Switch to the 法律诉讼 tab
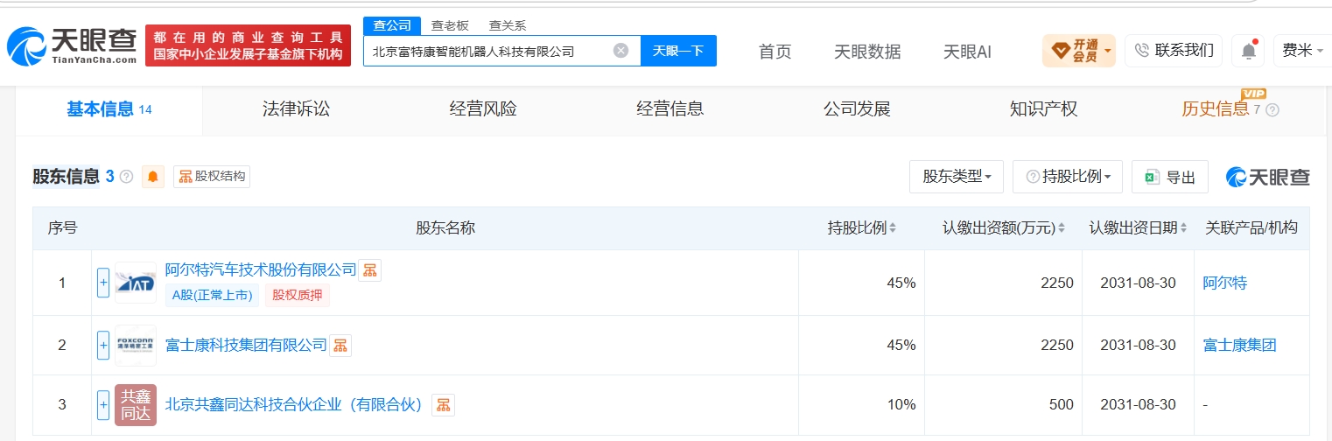Image resolution: width=1332 pixels, height=441 pixels. 296,109
